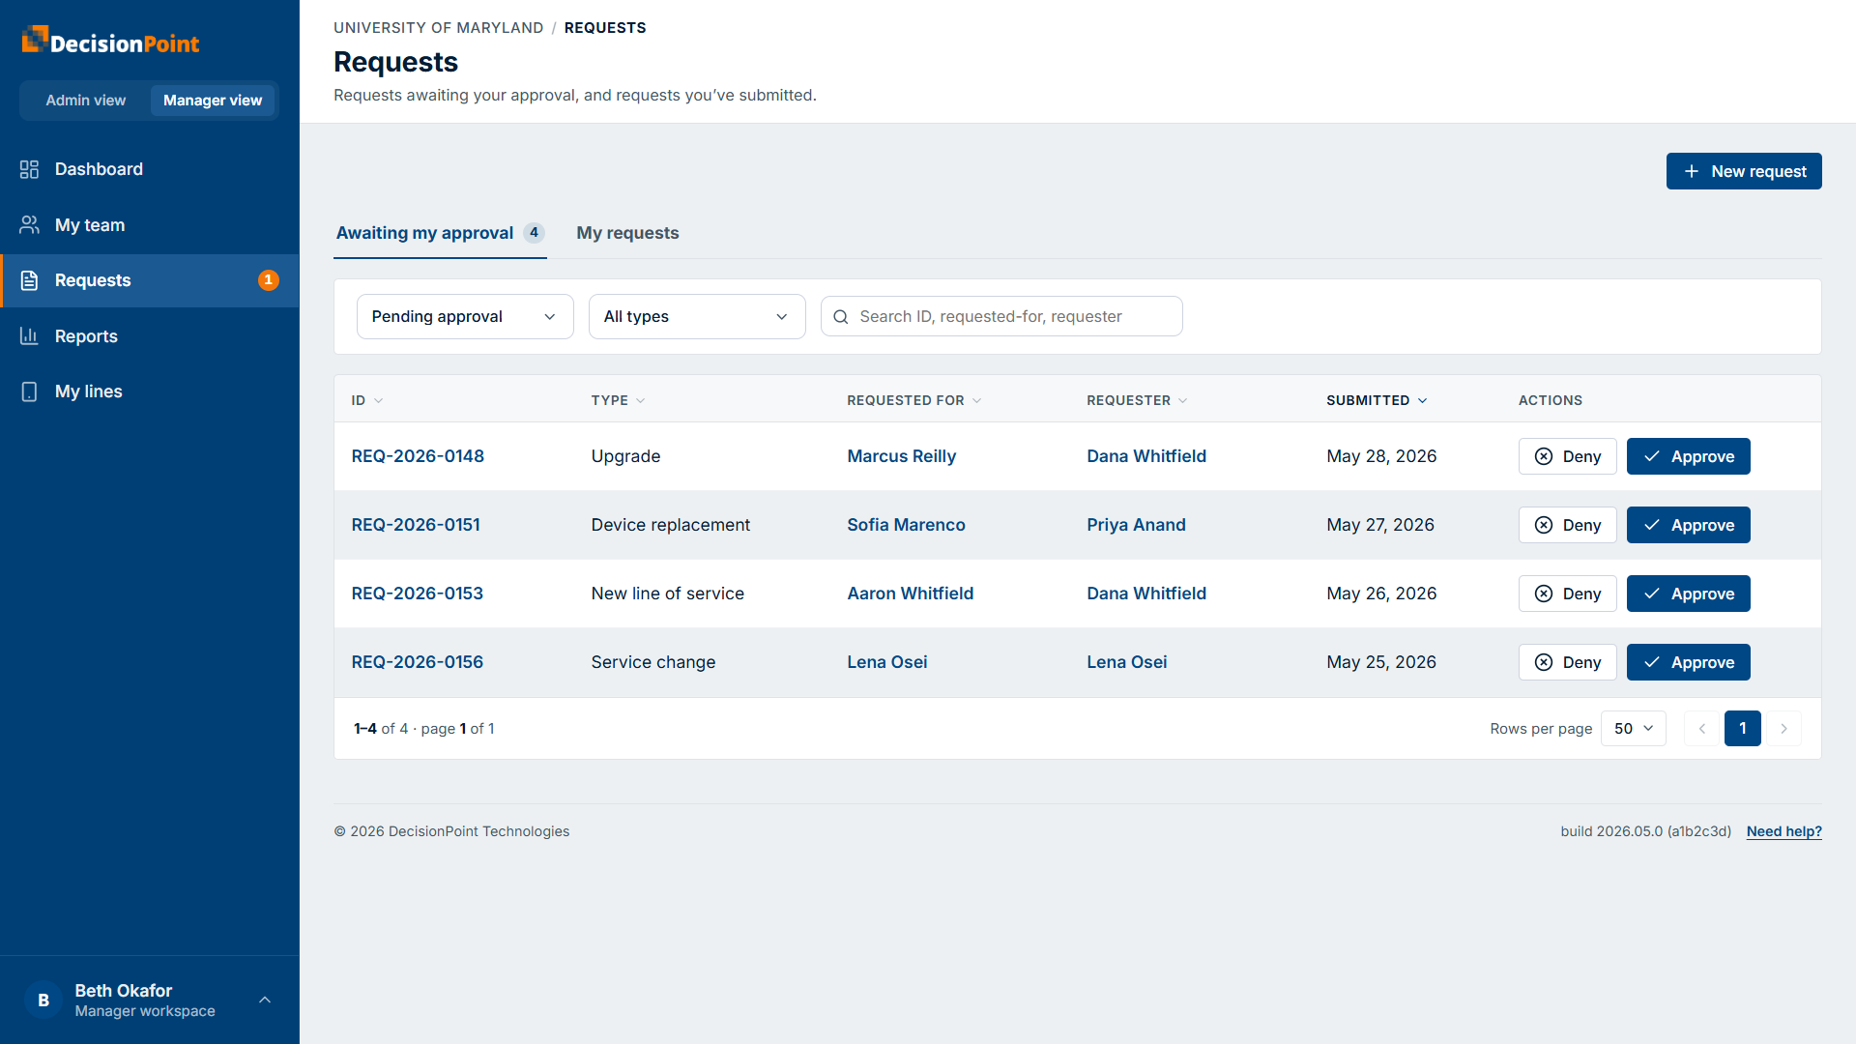Click the Reports bar chart icon
The width and height of the screenshot is (1856, 1044).
click(29, 336)
